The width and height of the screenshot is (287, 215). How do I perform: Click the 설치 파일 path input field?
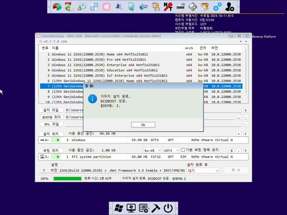pos(153,110)
